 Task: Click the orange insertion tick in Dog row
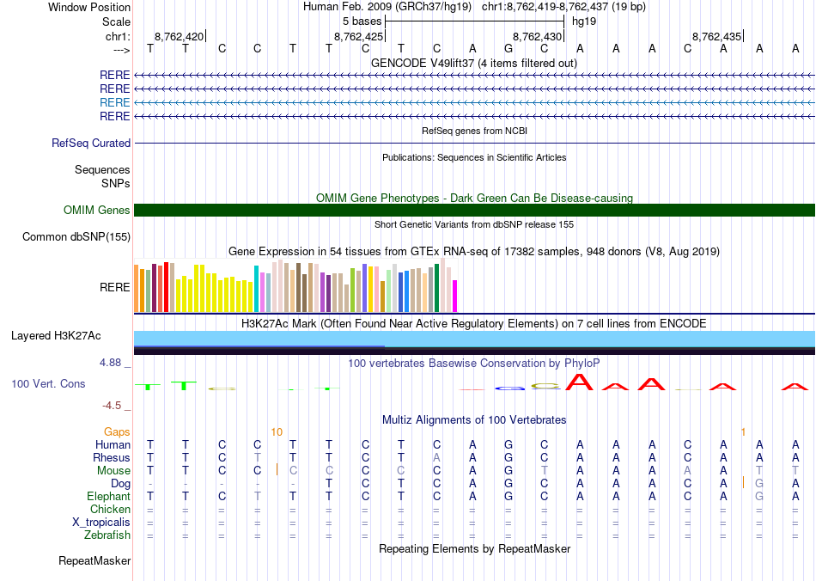point(743,482)
